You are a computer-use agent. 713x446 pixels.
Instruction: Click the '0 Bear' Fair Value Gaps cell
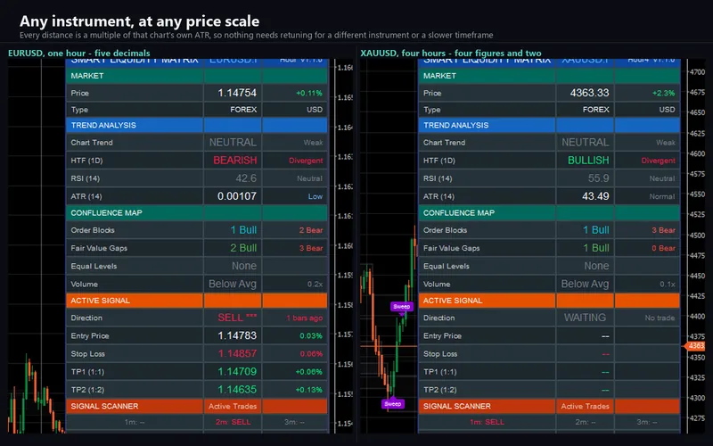[663, 249]
